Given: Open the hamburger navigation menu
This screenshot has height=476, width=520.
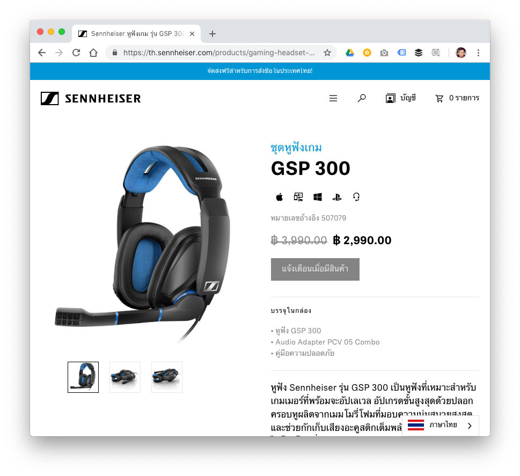Looking at the screenshot, I should pyautogui.click(x=333, y=98).
